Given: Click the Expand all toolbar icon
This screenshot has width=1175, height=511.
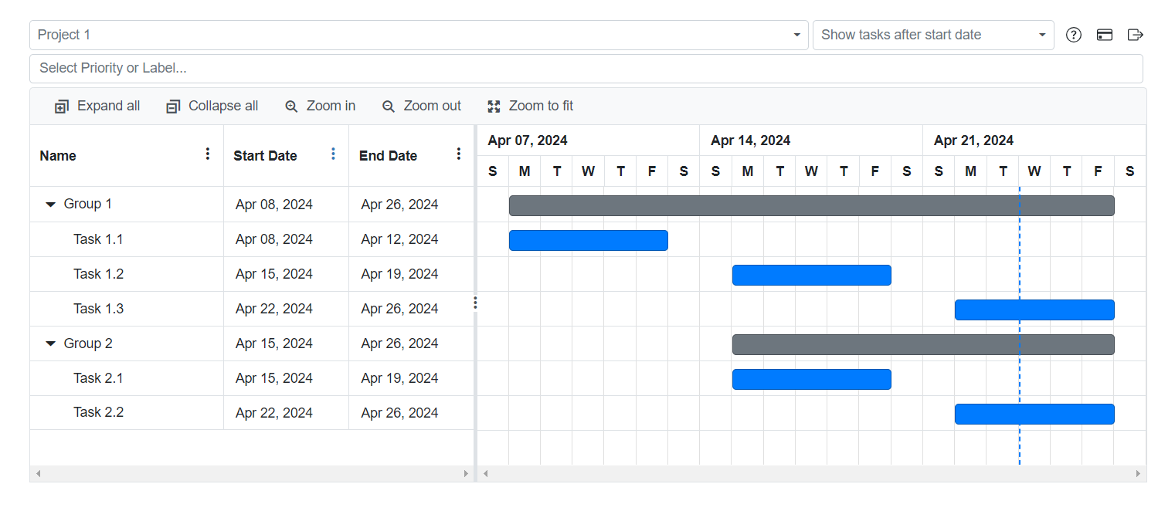Looking at the screenshot, I should [x=62, y=107].
